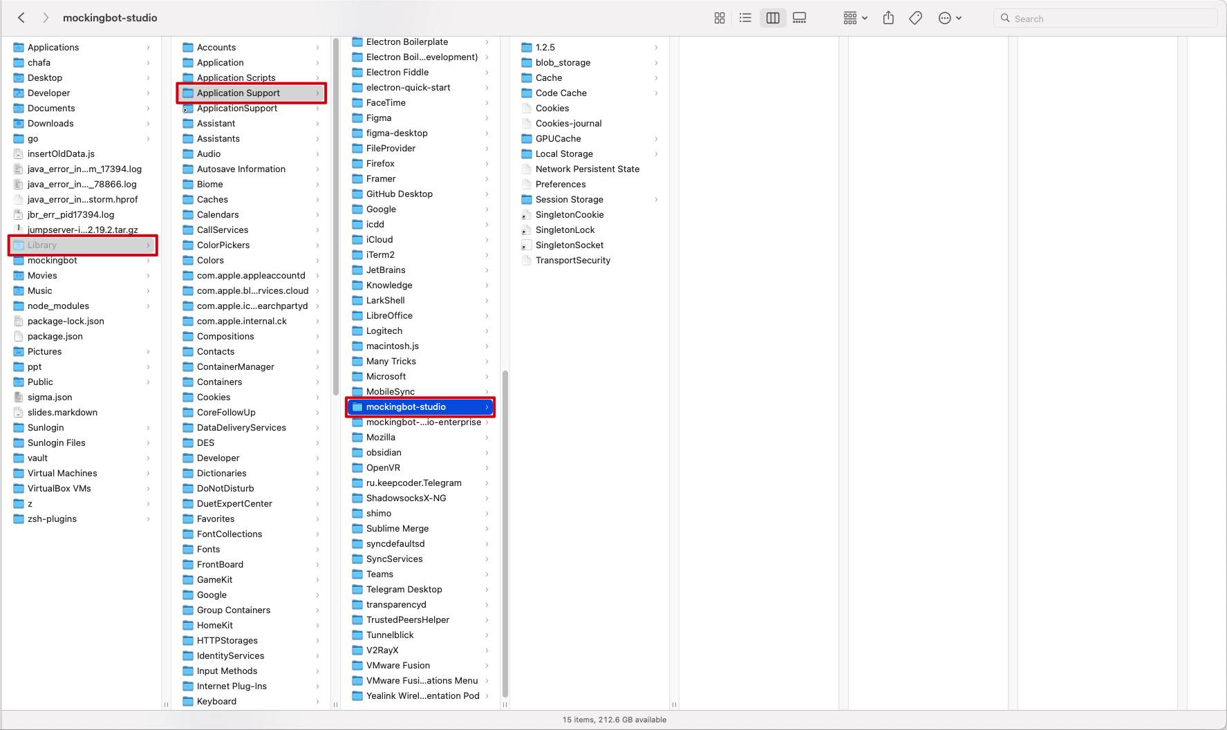Click the Pictures folder icon
The height and width of the screenshot is (730, 1227).
tap(19, 351)
